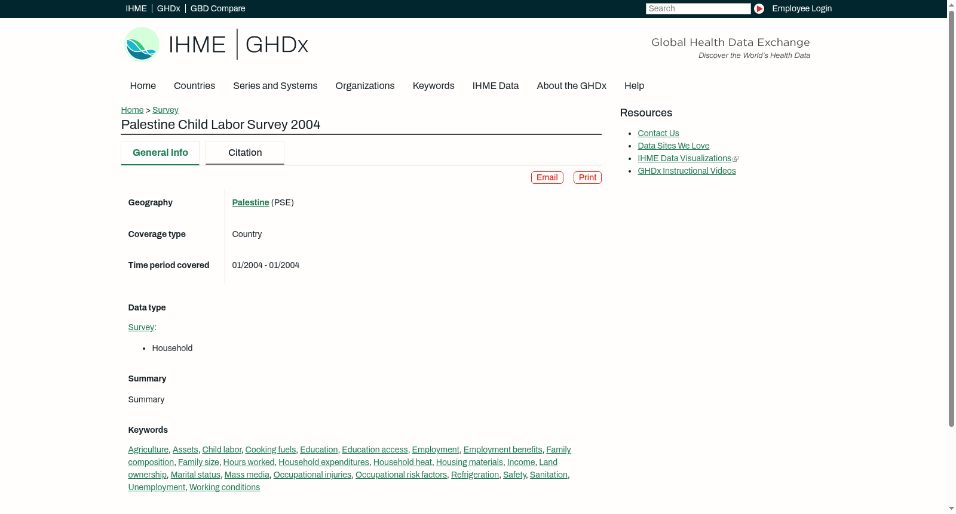Open Family size keyword

(x=198, y=462)
